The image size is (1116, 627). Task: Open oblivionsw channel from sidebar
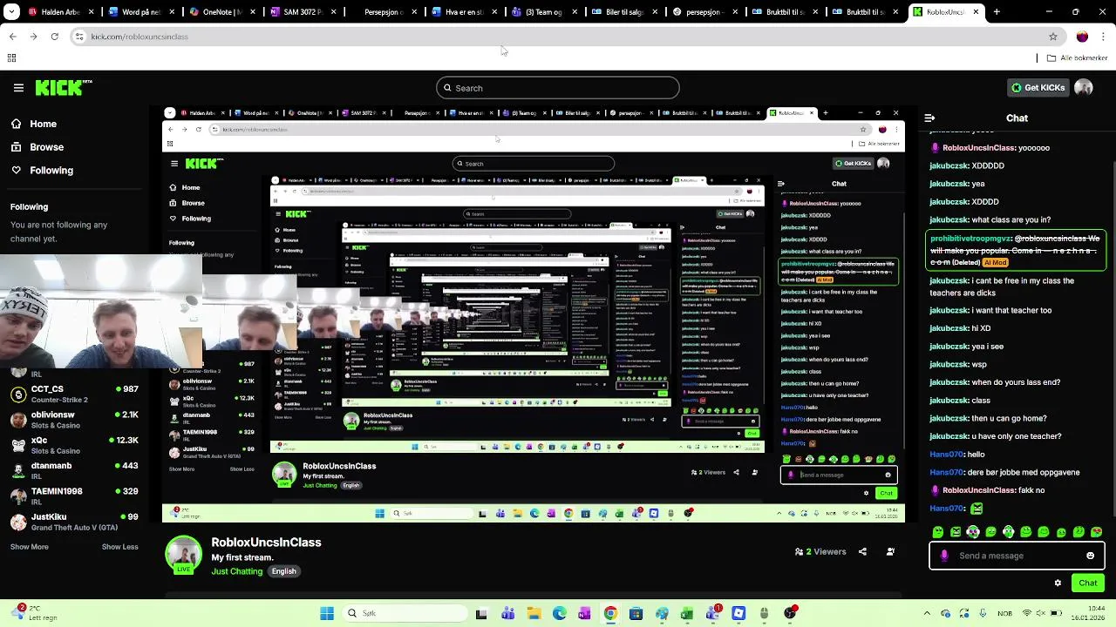tap(74, 420)
